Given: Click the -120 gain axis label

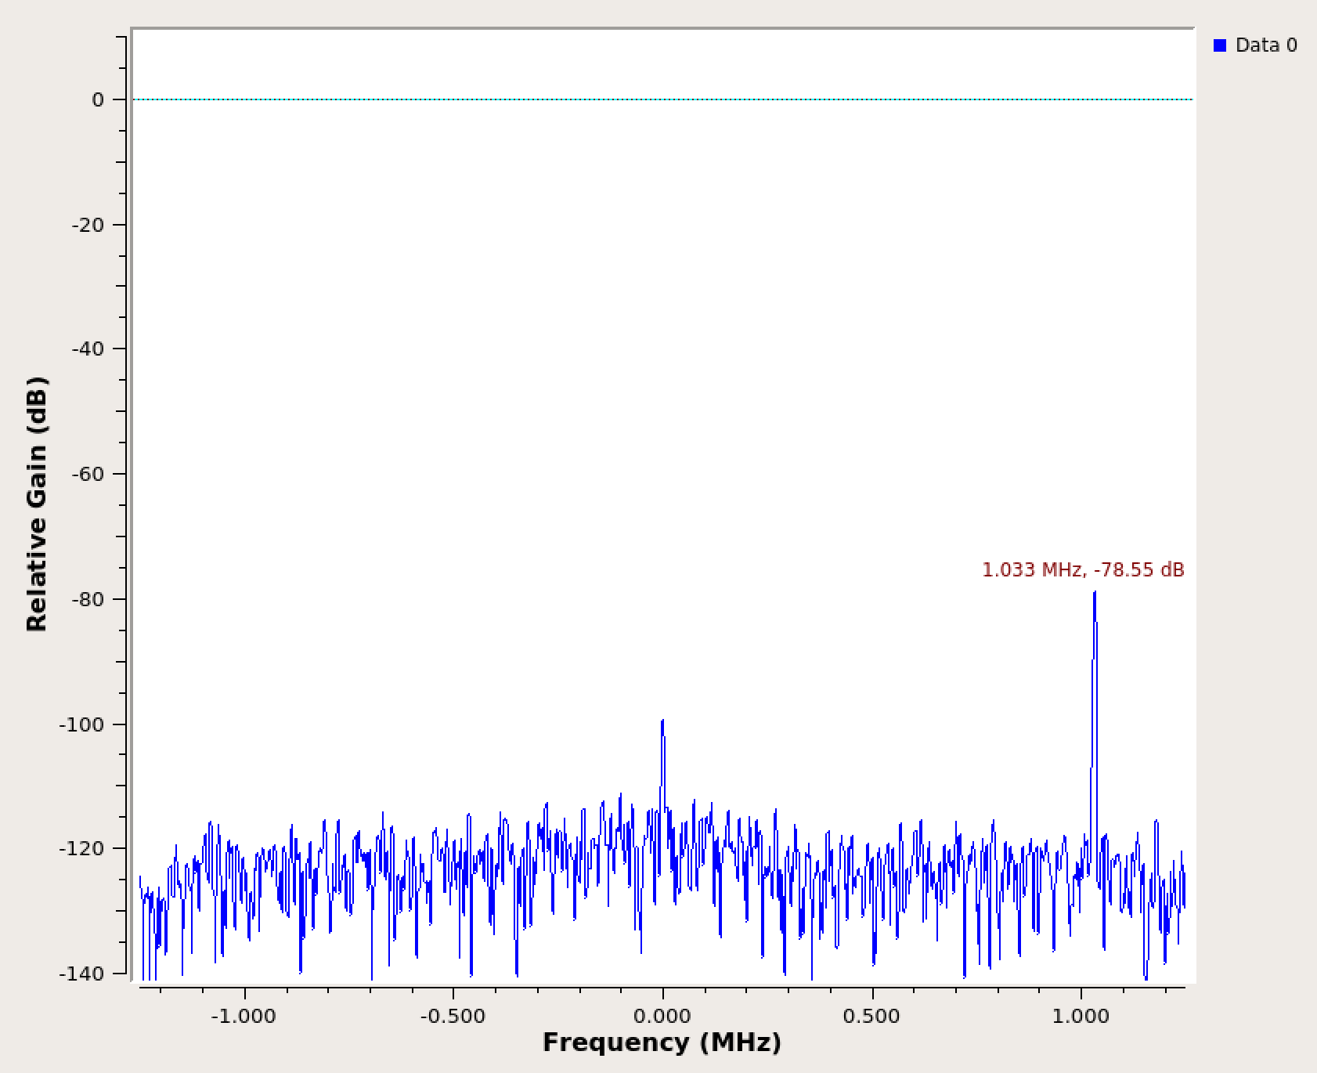Looking at the screenshot, I should (x=82, y=848).
